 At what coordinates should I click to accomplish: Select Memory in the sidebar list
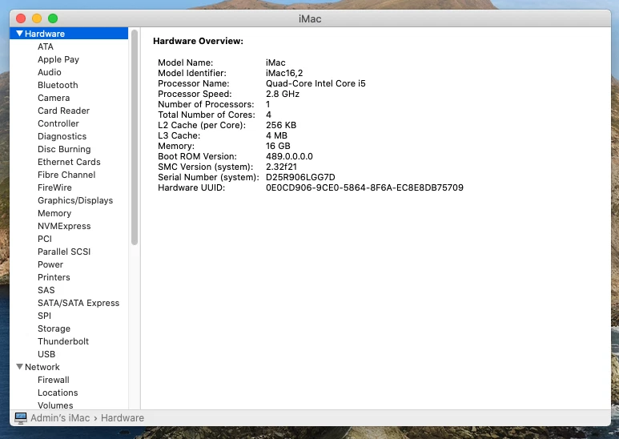click(54, 213)
